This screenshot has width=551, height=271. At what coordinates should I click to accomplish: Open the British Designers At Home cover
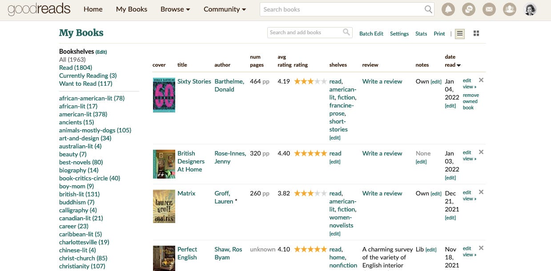[x=164, y=164]
